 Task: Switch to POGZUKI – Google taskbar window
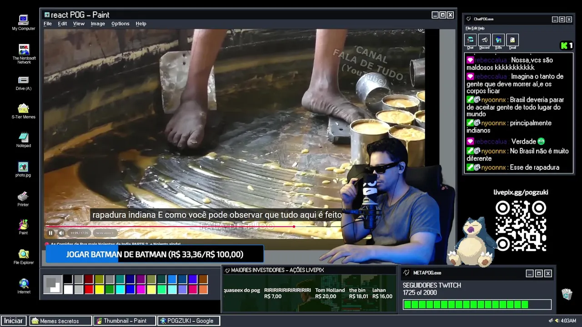pos(189,321)
